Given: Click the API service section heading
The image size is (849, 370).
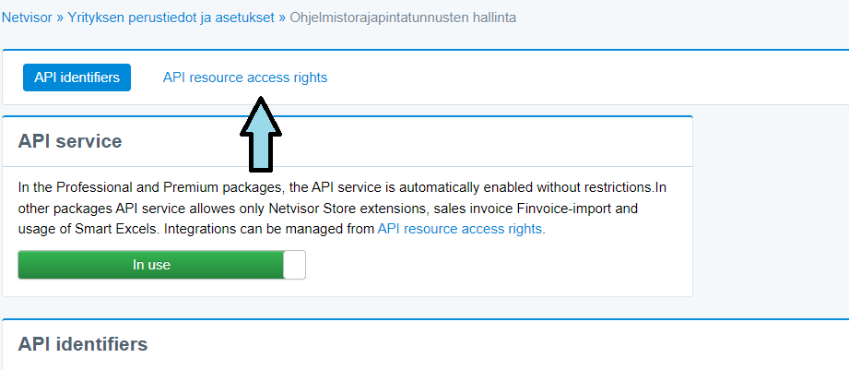Looking at the screenshot, I should [70, 141].
